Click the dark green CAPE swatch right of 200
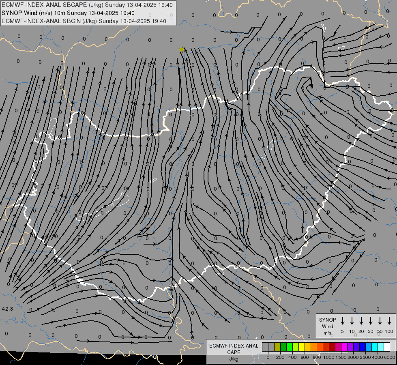This screenshot has width=397, height=365. [283, 347]
